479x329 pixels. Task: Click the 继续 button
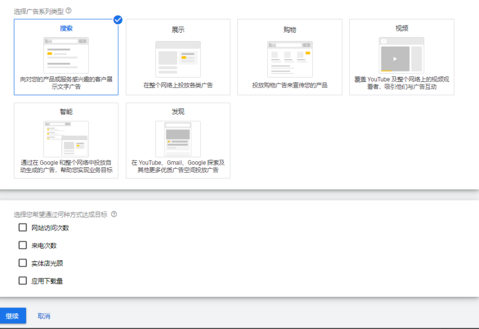coord(13,316)
